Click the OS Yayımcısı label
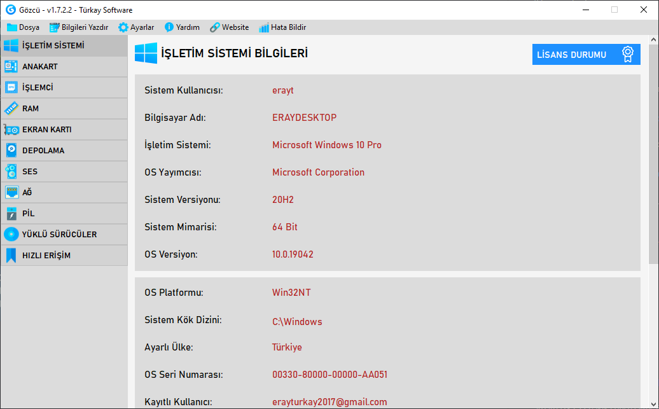 (x=173, y=172)
